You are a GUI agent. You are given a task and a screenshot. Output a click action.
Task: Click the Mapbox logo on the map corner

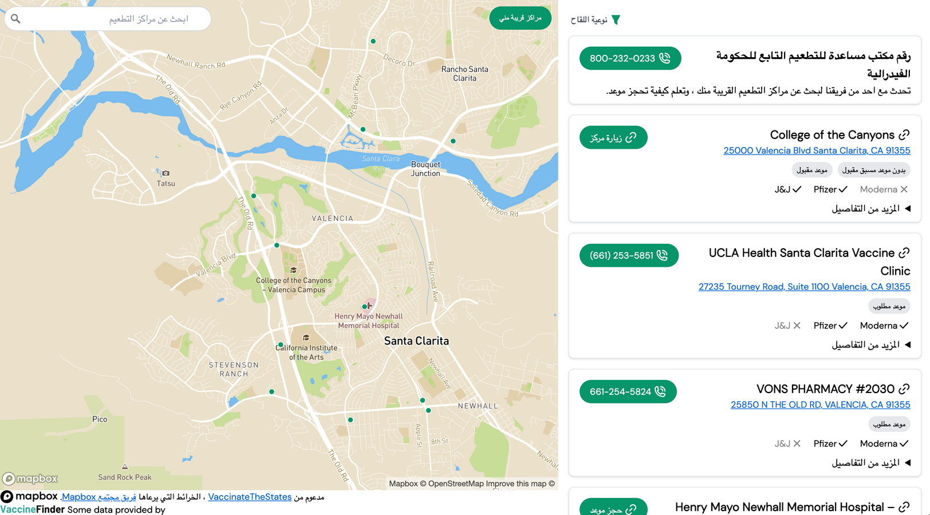(30, 478)
